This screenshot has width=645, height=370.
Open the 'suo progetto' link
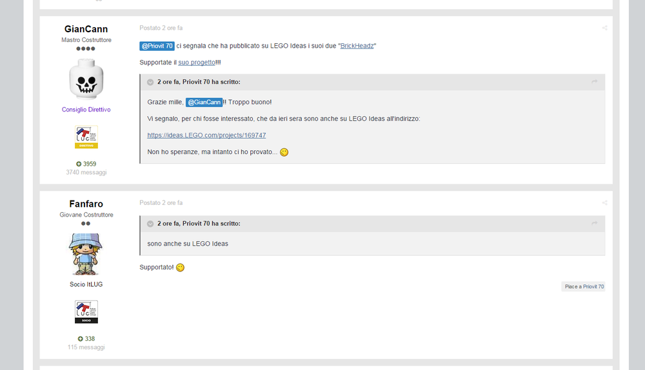click(x=197, y=63)
